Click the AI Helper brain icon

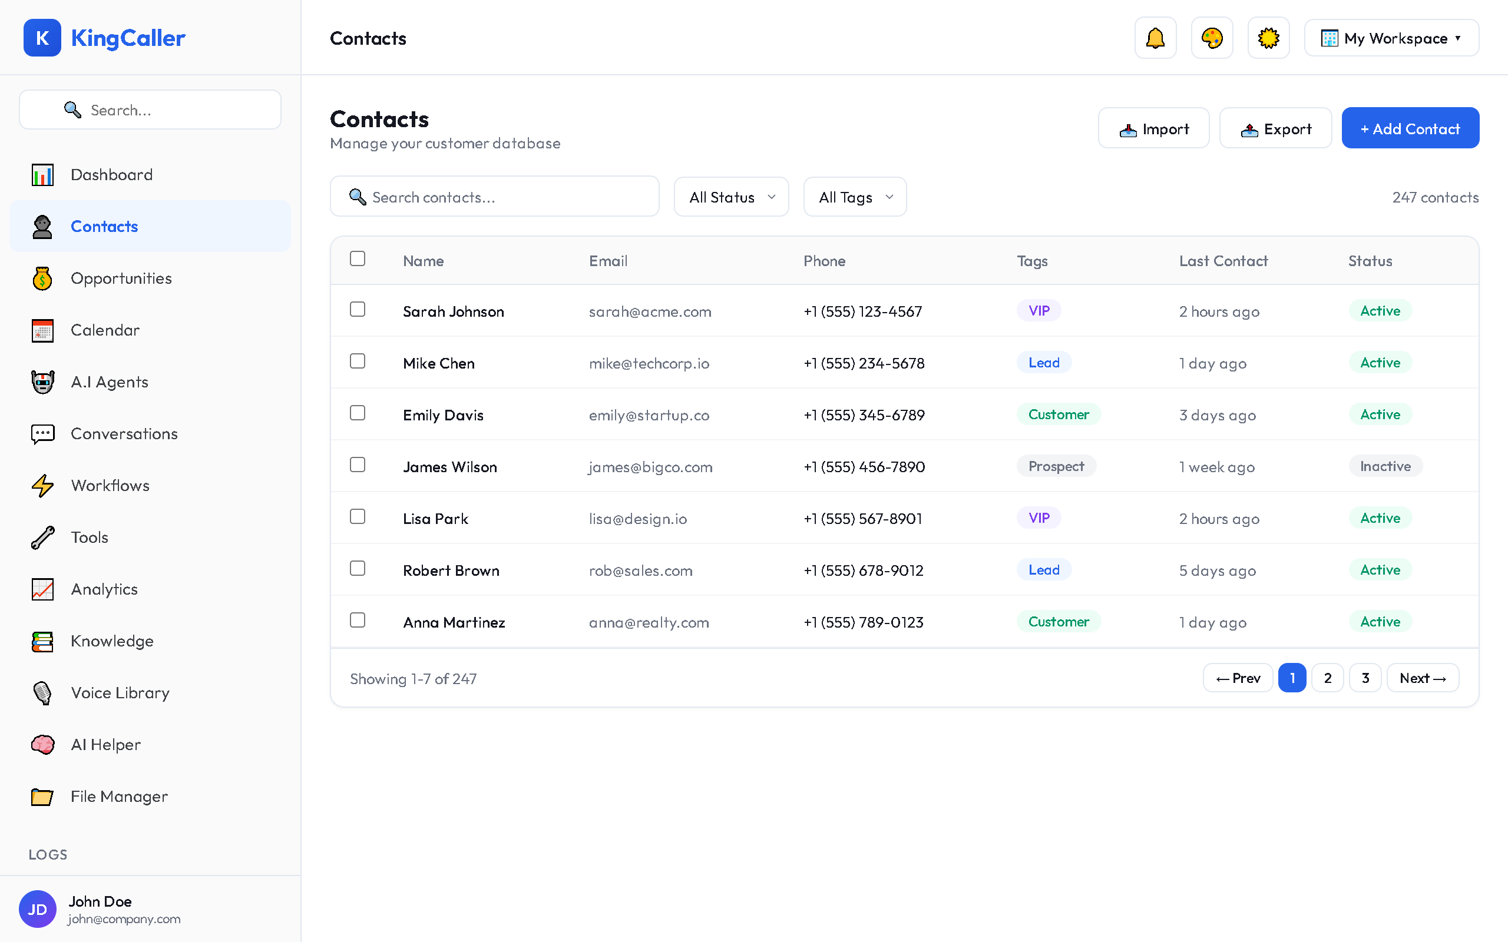tap(42, 745)
